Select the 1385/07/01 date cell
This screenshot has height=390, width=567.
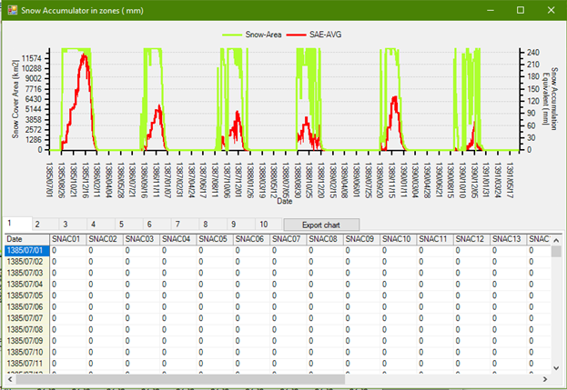(x=25, y=250)
